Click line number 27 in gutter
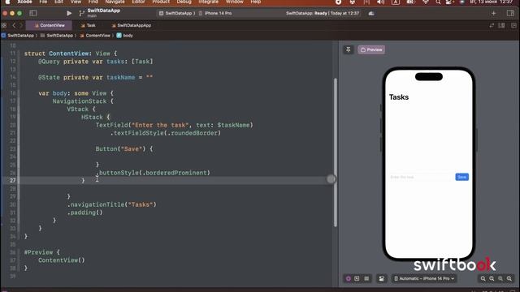This screenshot has height=292, width=520. (13, 180)
